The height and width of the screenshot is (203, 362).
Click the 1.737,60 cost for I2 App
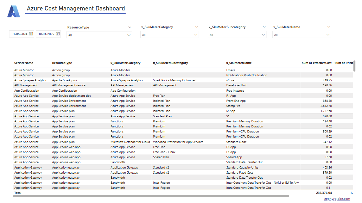tap(326, 111)
